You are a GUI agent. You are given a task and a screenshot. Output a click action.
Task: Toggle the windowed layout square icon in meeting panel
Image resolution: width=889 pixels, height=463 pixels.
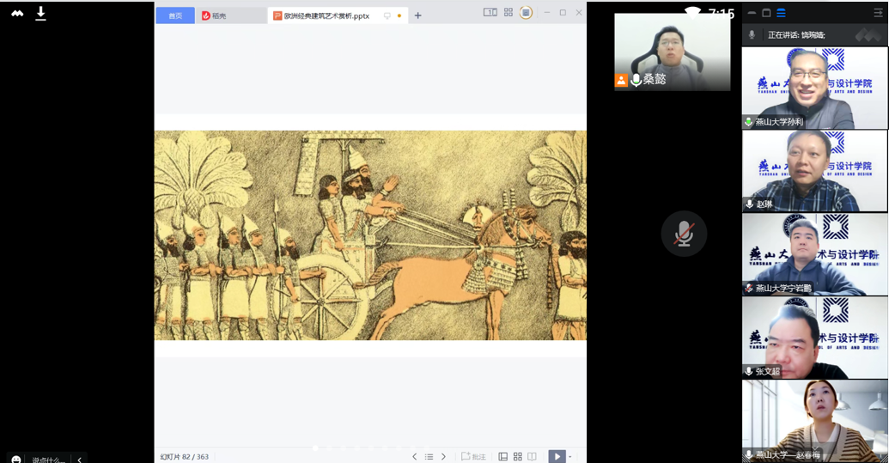click(x=766, y=13)
